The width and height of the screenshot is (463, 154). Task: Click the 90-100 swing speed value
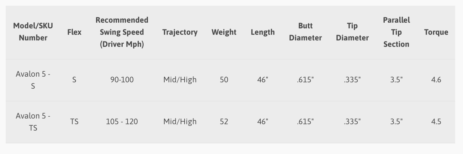[x=122, y=79]
